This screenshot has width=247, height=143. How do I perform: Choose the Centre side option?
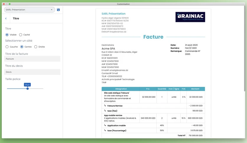pos(22,47)
